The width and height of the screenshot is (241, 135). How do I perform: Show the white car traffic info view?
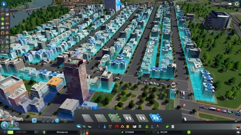tap(3, 28)
